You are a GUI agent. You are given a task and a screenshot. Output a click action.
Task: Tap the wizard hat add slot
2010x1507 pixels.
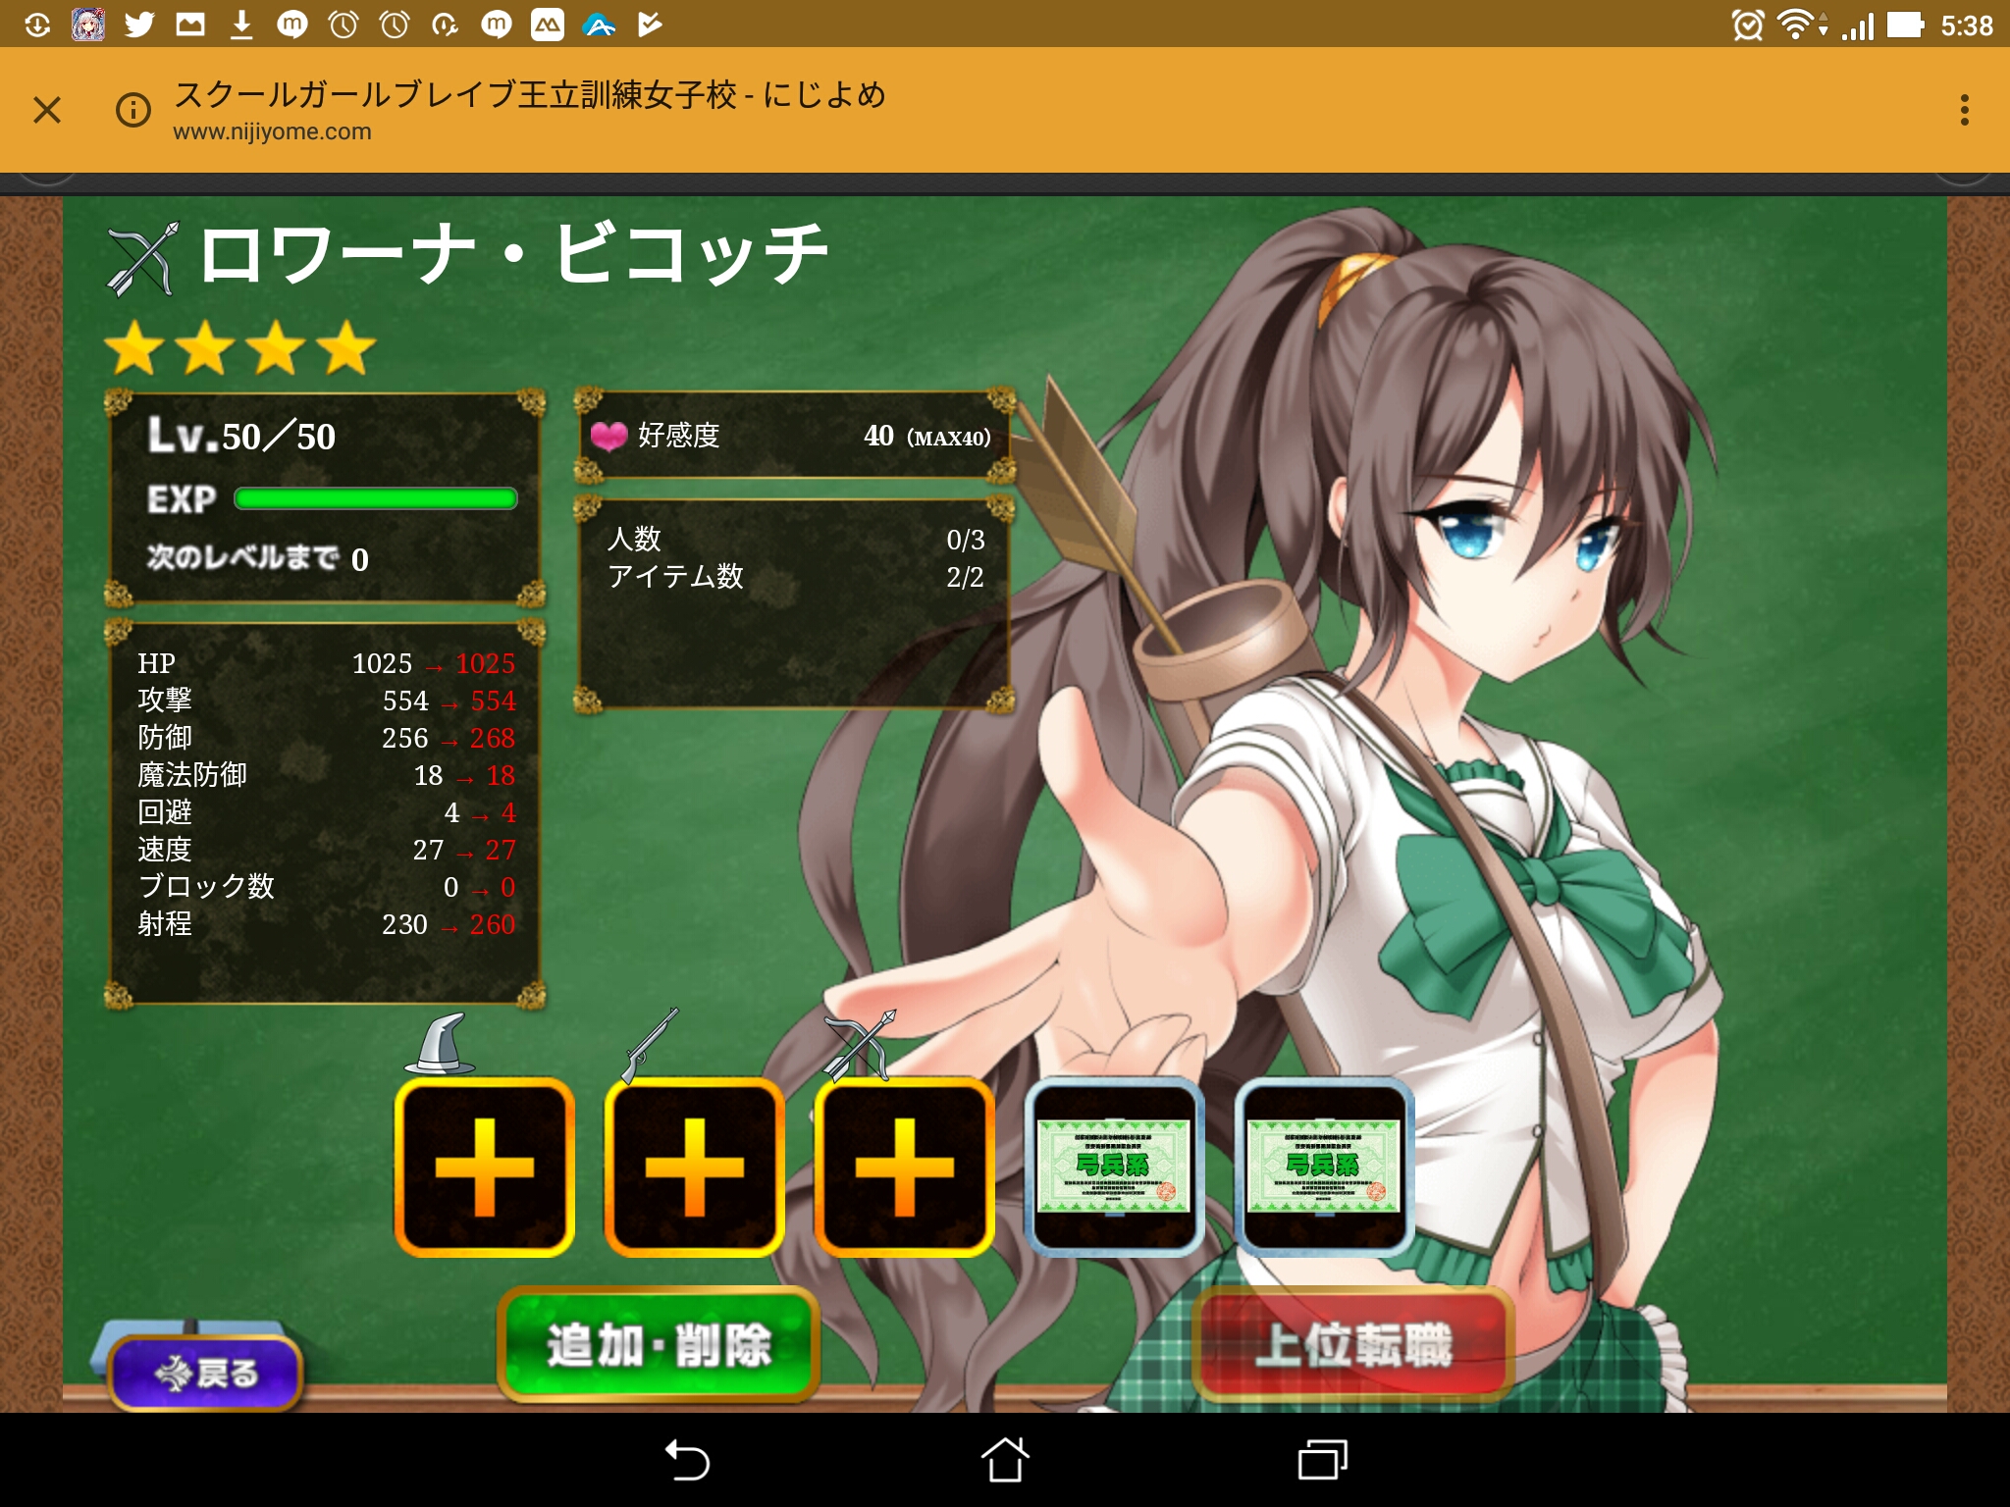point(485,1168)
